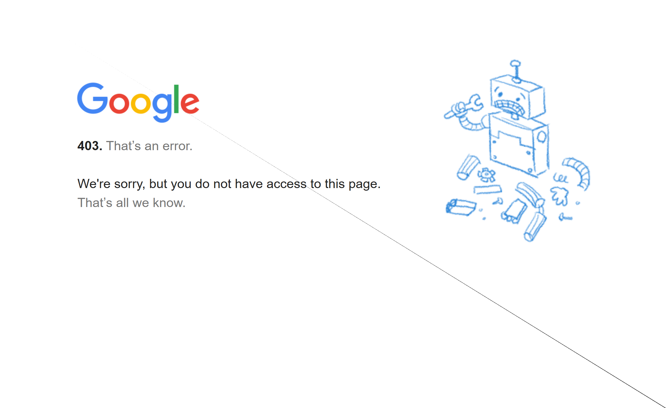This screenshot has height=408, width=666.
Task: Click the broken robot illustration
Action: coord(517,151)
